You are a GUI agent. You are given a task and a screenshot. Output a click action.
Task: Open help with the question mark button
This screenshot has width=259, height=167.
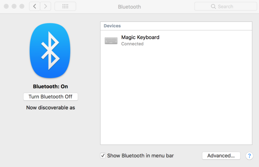[249, 156]
